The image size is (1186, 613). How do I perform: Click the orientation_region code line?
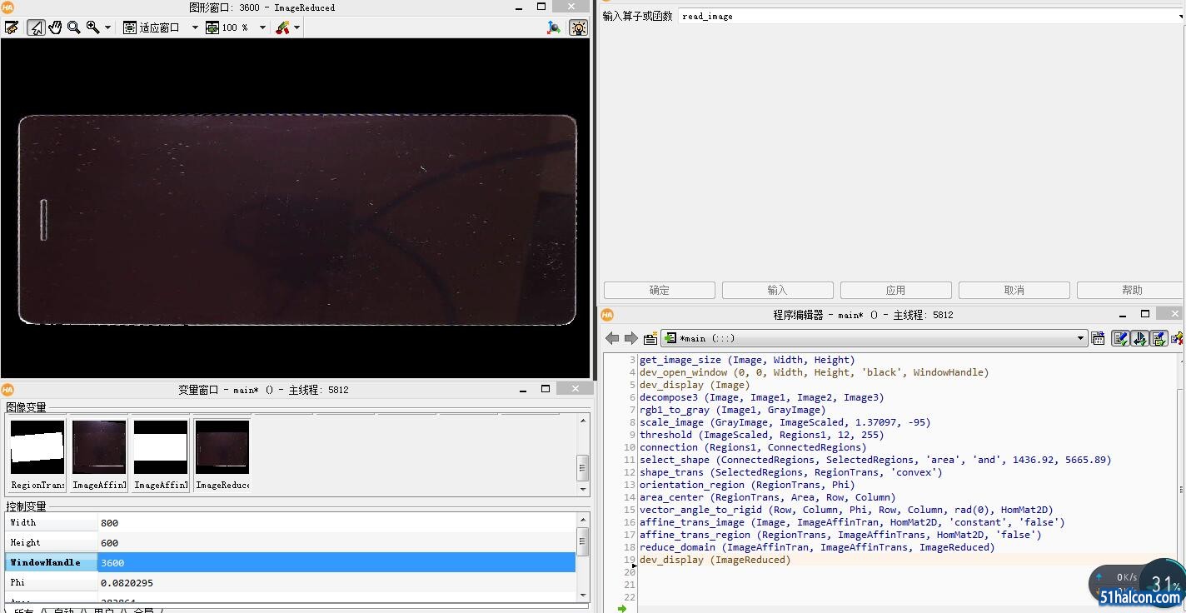(x=747, y=485)
